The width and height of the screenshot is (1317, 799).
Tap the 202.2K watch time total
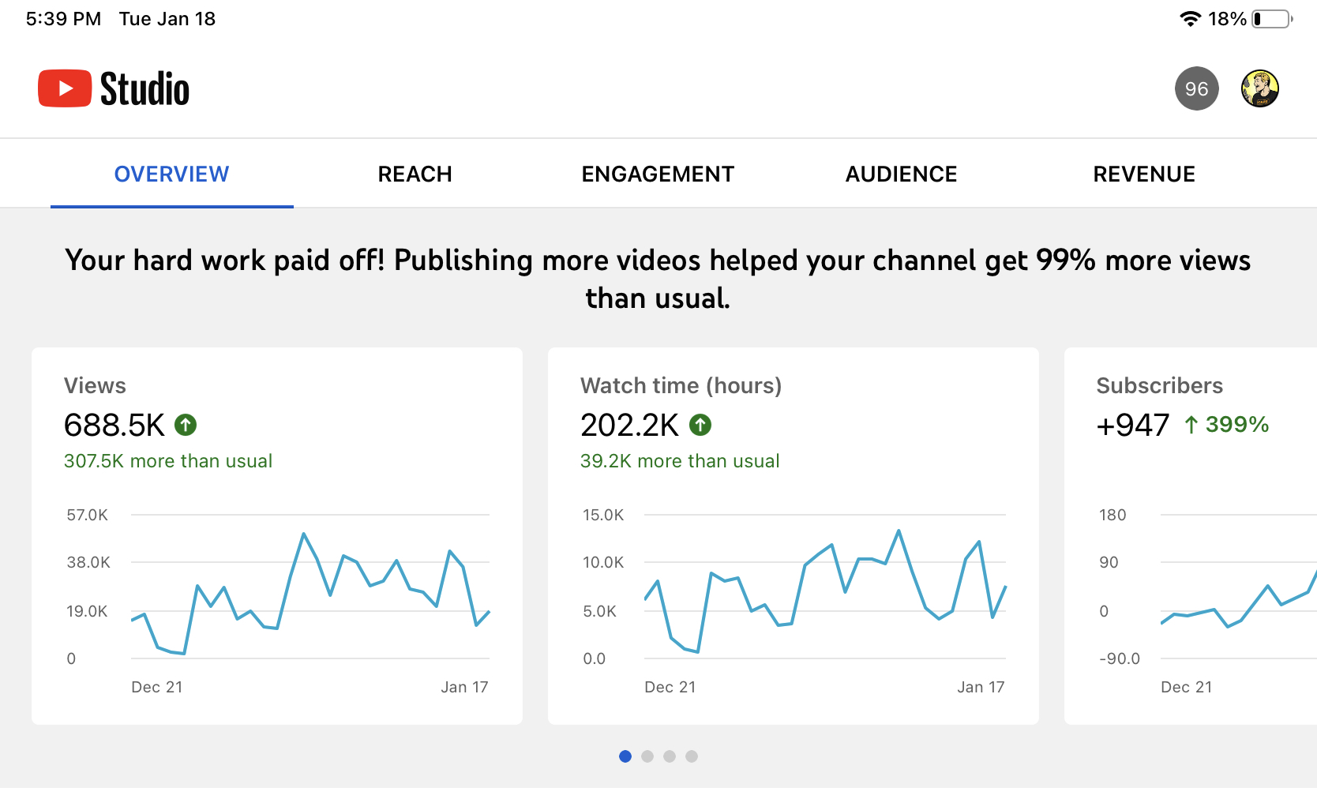coord(629,425)
